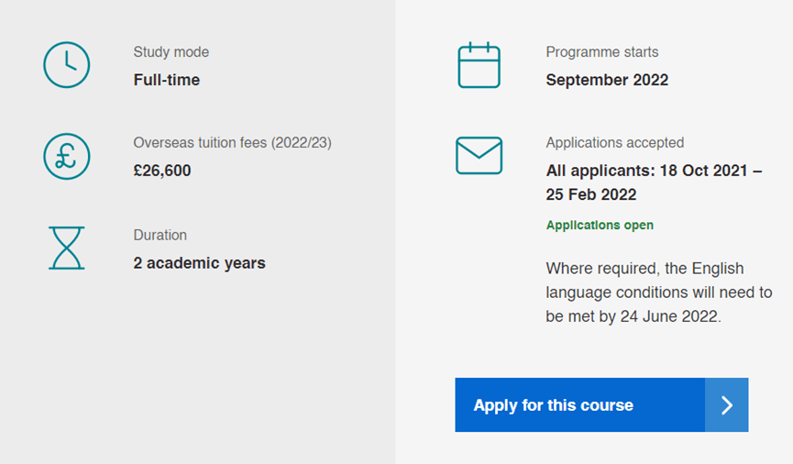The width and height of the screenshot is (793, 464).
Task: Click the Overseas tuition fees (2022/23) label
Action: [x=232, y=143]
